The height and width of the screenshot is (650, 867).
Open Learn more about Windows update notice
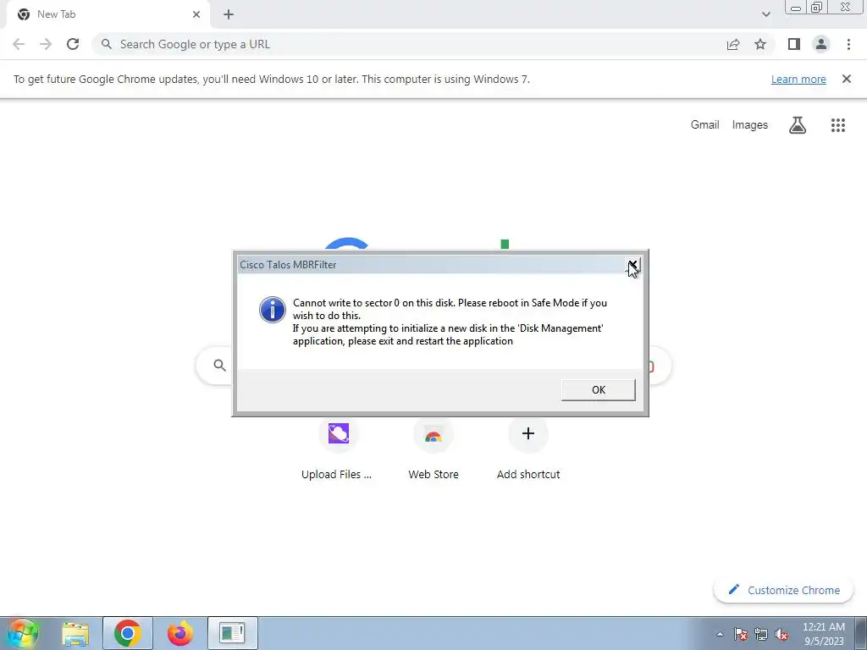tap(798, 79)
